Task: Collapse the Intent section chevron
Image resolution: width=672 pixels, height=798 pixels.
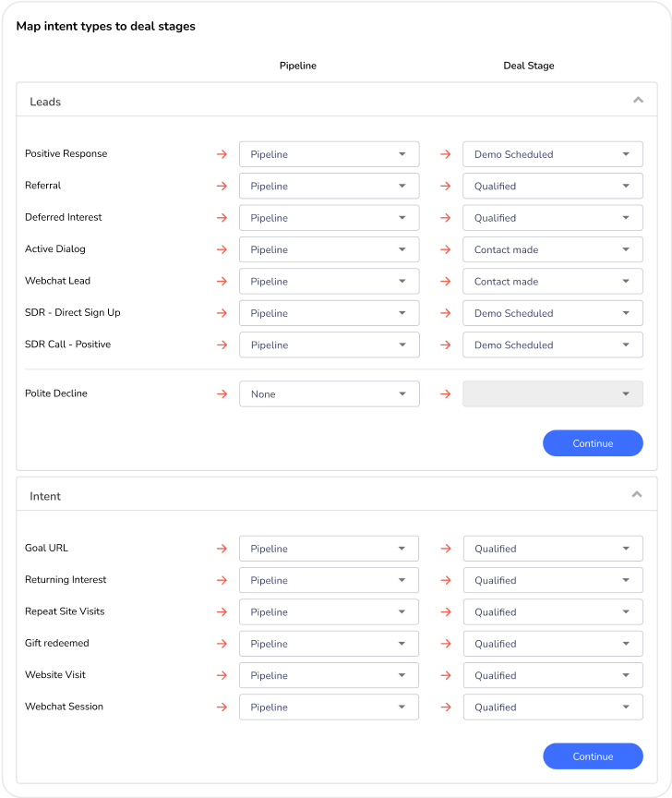Action: [x=637, y=494]
